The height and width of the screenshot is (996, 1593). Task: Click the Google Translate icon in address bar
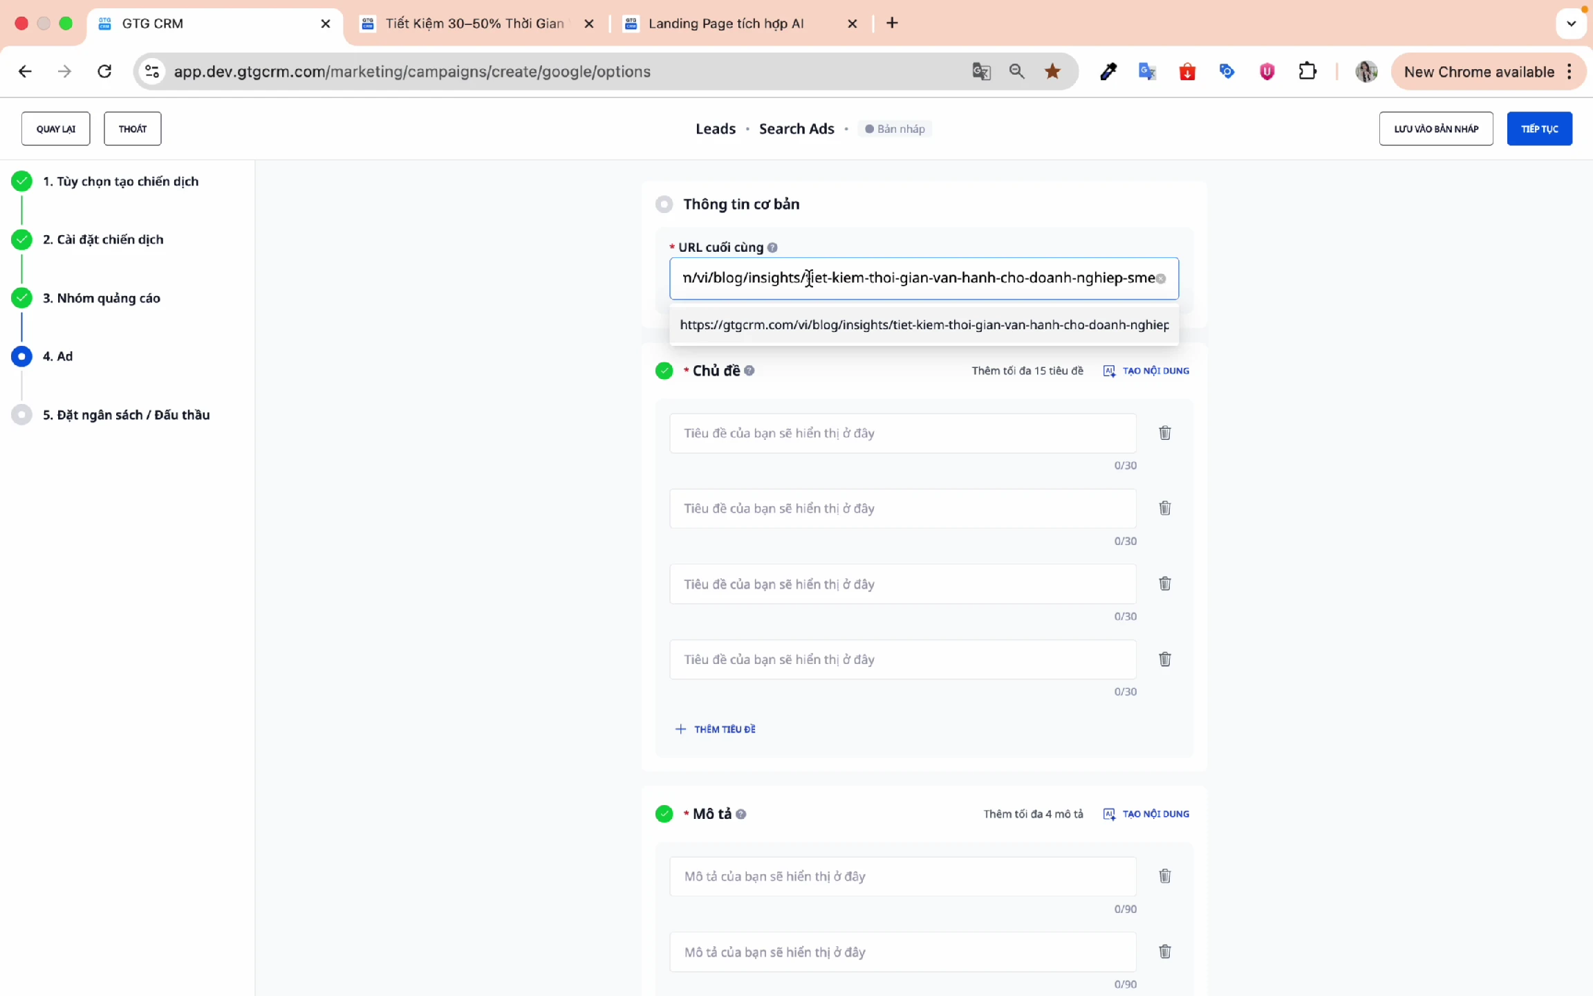tap(981, 71)
